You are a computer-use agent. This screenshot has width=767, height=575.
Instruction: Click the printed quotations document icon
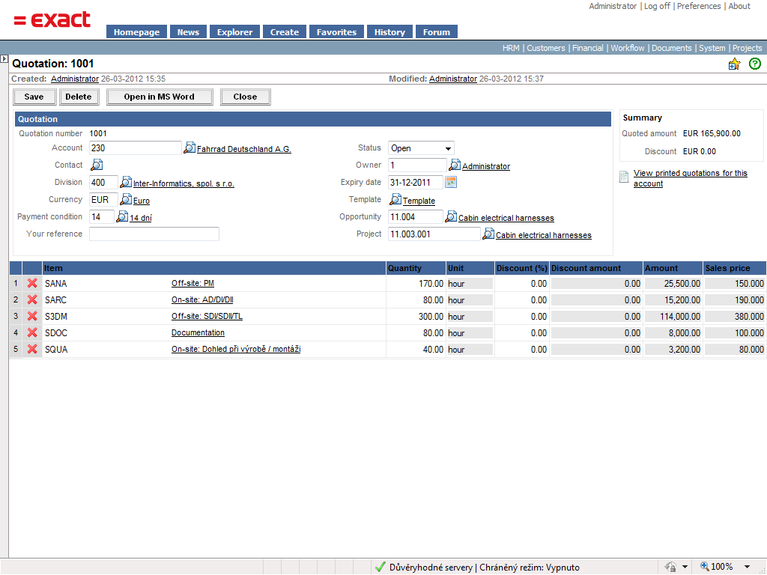click(x=624, y=177)
